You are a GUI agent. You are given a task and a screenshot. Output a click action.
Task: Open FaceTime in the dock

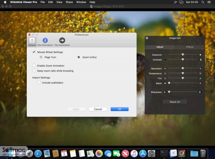[116, 153]
